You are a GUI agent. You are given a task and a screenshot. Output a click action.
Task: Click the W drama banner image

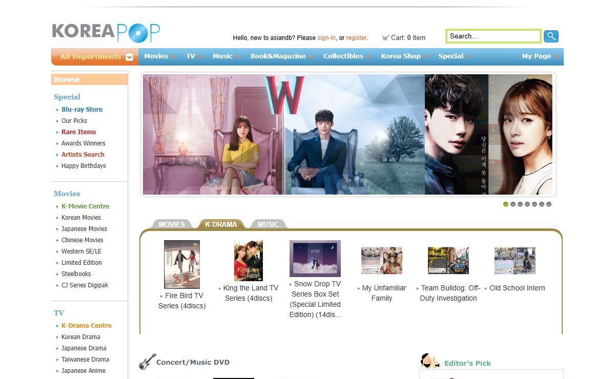pos(348,134)
